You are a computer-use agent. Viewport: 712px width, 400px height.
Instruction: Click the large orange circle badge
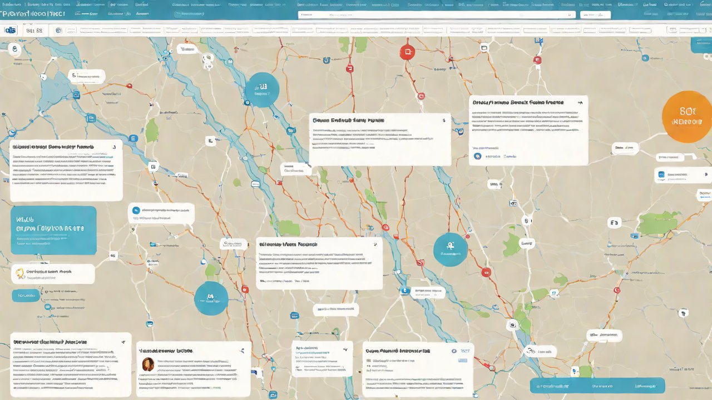688,116
